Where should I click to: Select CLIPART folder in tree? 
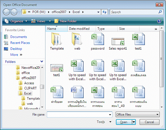pyautogui.click(x=28, y=88)
